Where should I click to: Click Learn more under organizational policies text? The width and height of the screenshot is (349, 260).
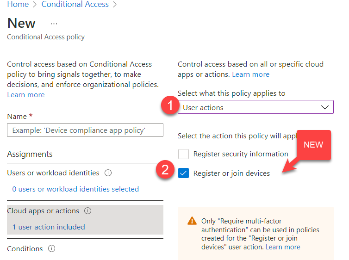26,95
